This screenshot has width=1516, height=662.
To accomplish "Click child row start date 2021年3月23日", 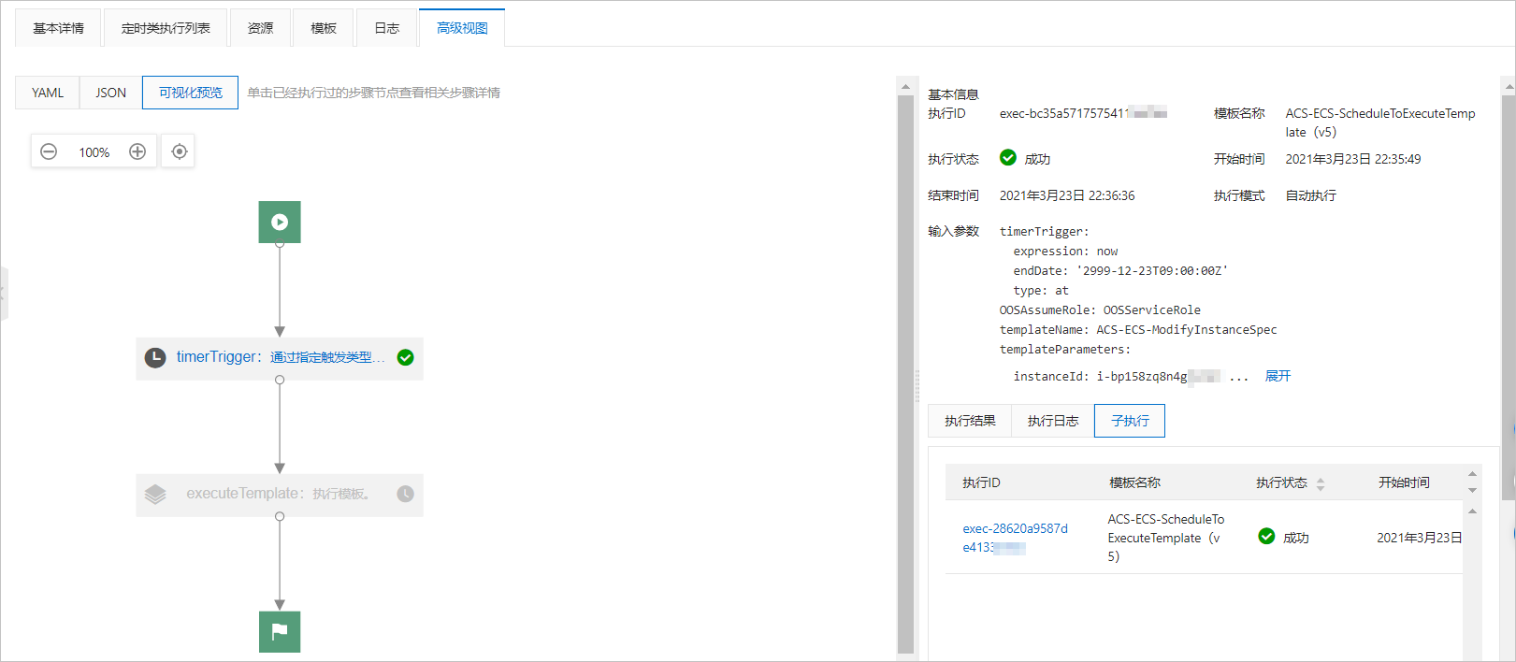I will pyautogui.click(x=1419, y=538).
